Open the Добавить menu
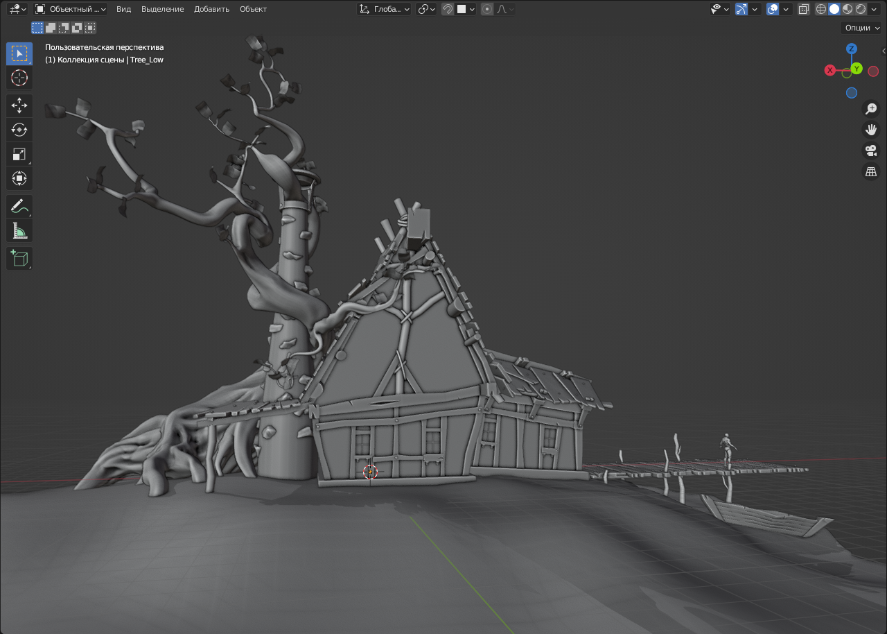The width and height of the screenshot is (887, 634). [212, 9]
